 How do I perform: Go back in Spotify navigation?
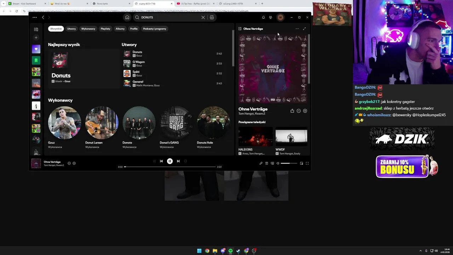(x=43, y=17)
